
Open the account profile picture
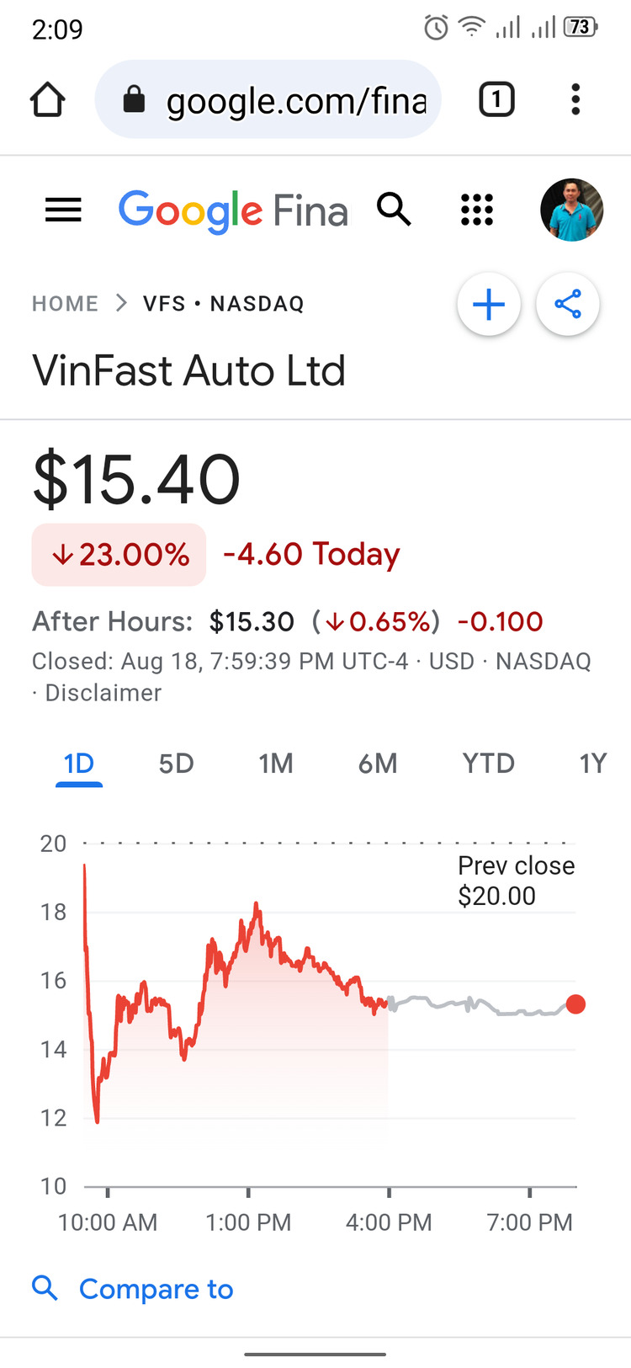(x=571, y=210)
